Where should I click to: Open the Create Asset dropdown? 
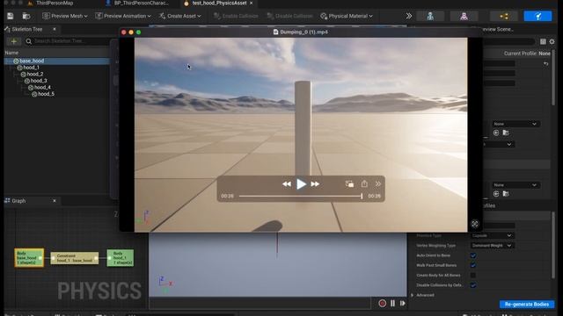180,16
